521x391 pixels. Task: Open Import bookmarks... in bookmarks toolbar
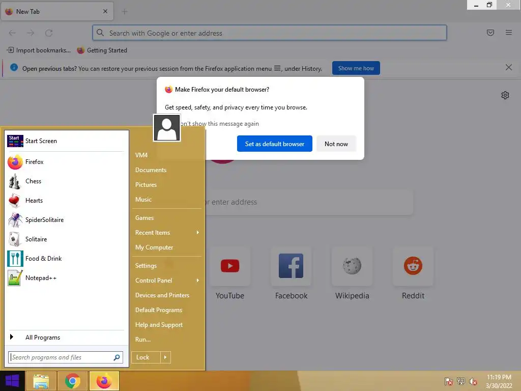[x=39, y=50]
